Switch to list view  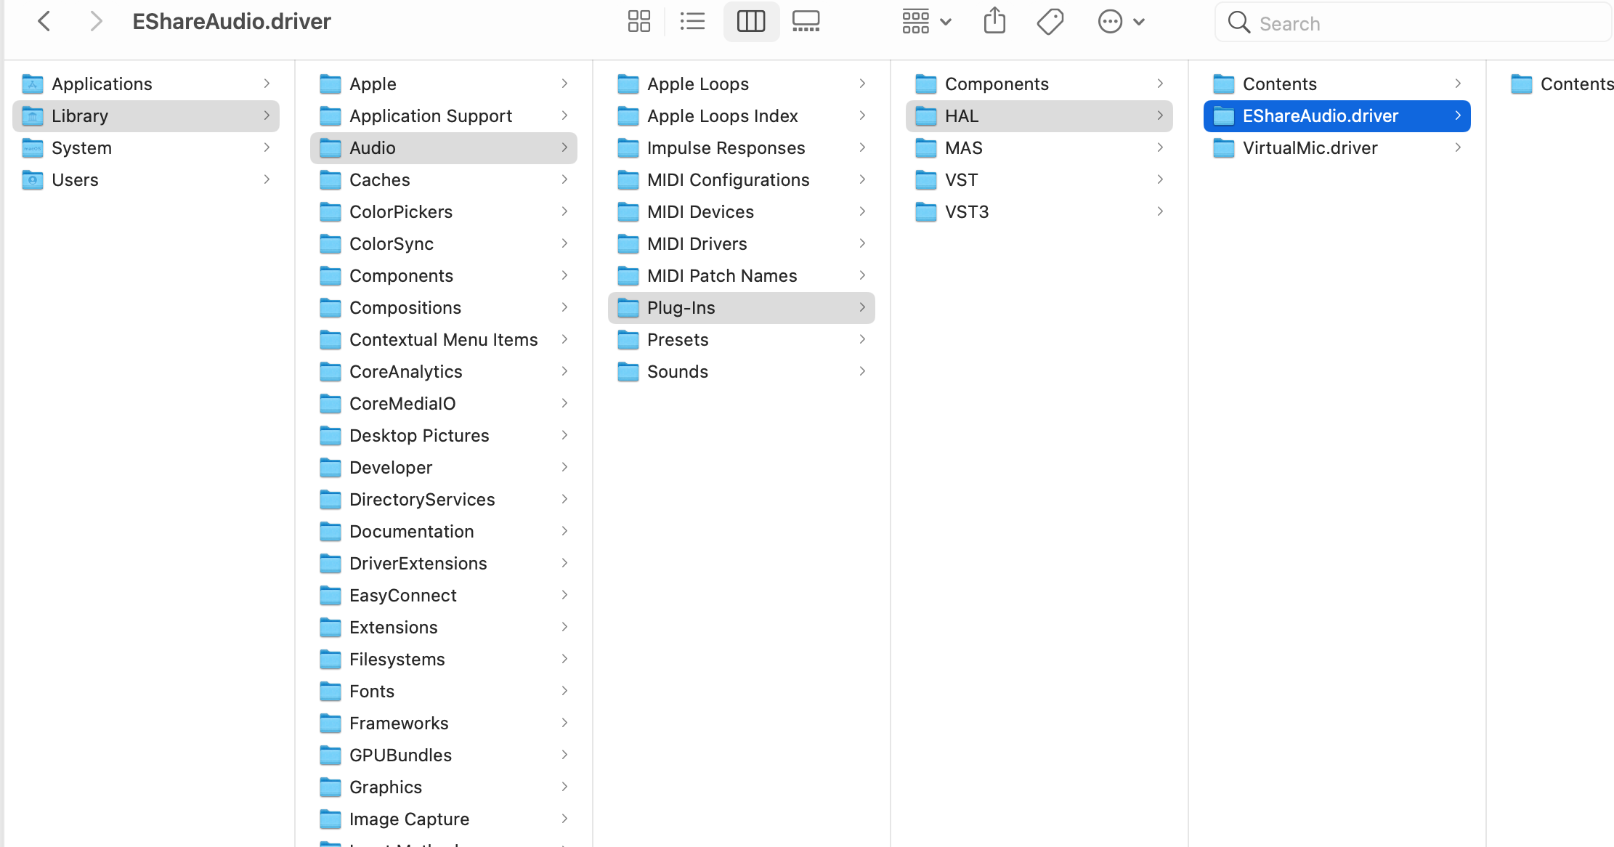click(692, 22)
